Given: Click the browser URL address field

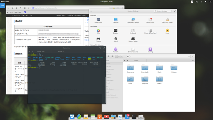Looking at the screenshot, I should (x=70, y=8).
